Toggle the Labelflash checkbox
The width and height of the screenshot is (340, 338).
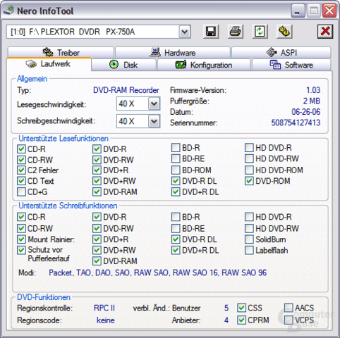[x=249, y=250]
